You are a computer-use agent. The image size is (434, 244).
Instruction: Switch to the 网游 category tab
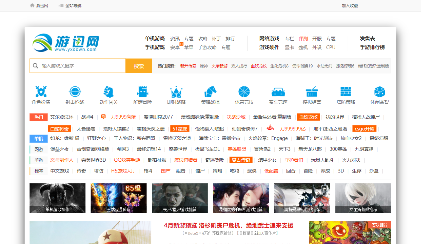point(38,149)
